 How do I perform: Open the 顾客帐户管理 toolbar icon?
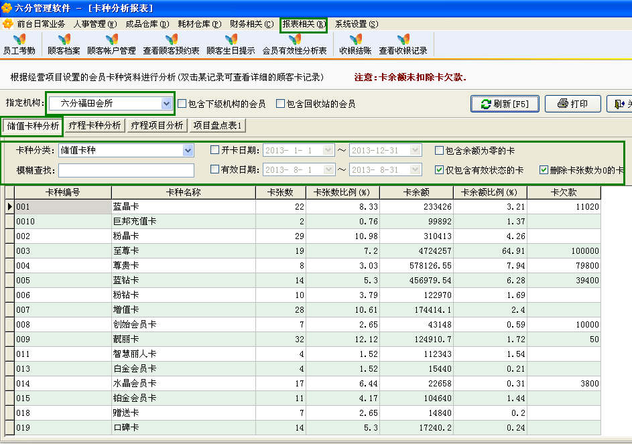(x=112, y=44)
